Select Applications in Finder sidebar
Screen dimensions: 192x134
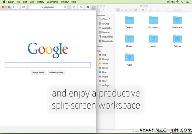[105, 28]
